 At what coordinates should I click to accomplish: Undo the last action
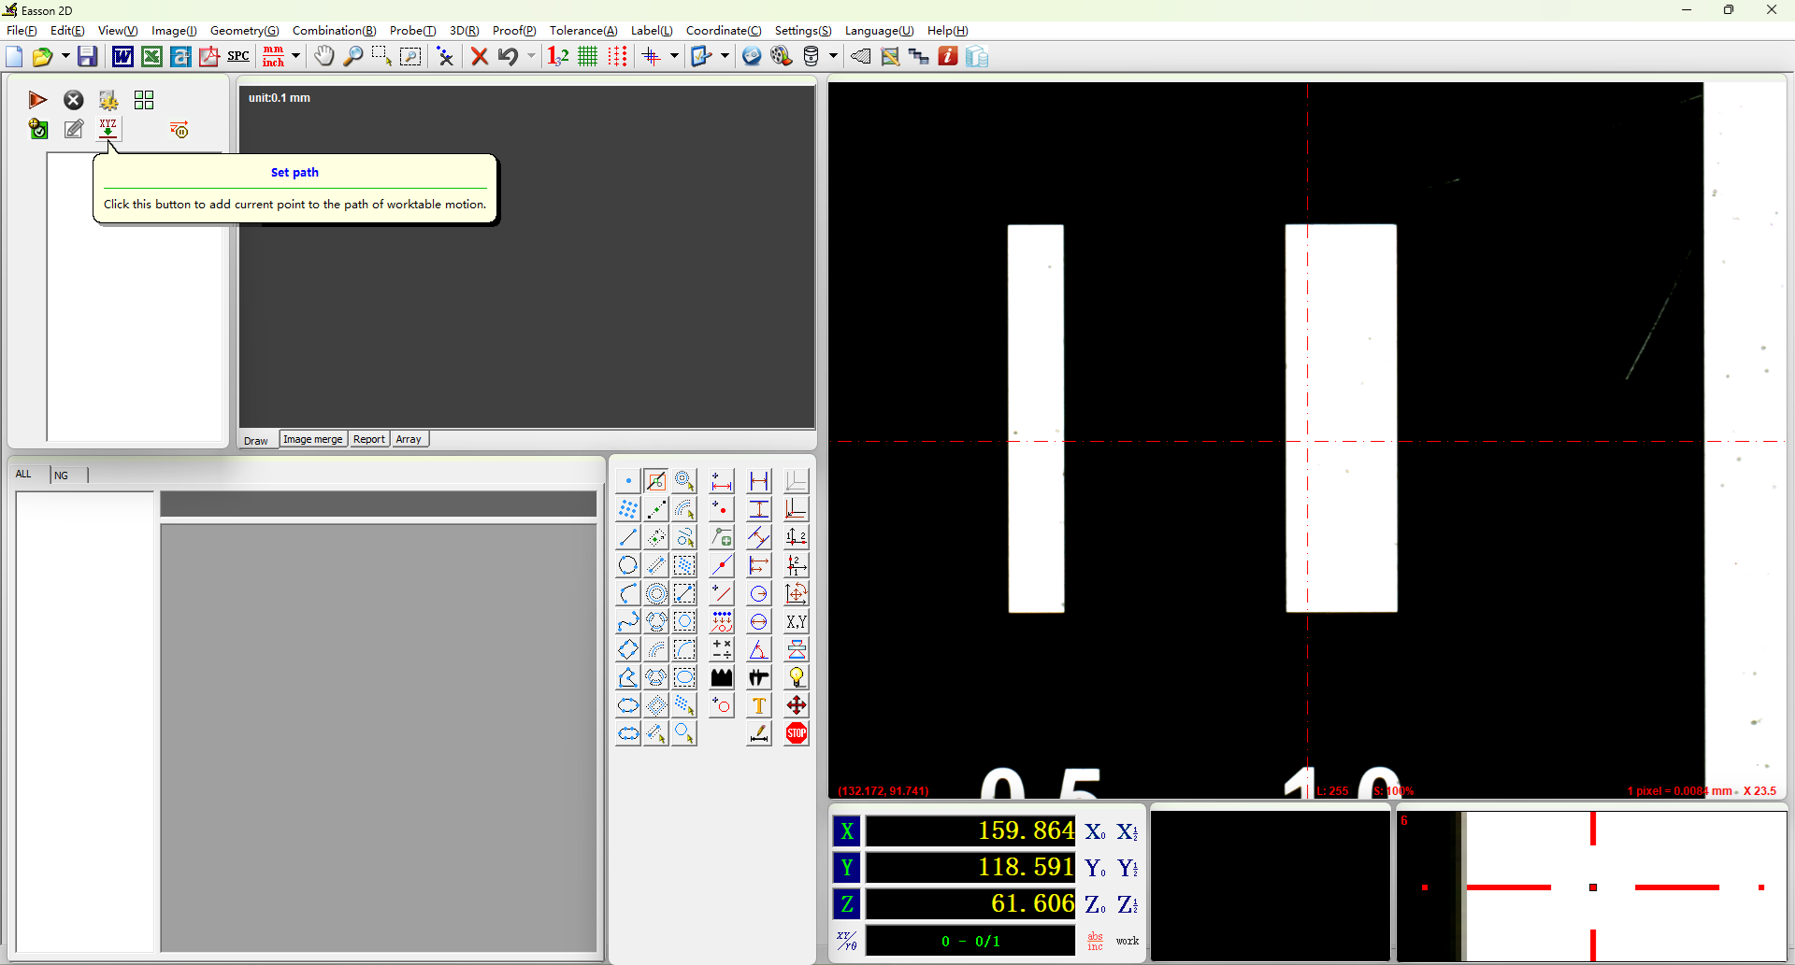pos(508,57)
